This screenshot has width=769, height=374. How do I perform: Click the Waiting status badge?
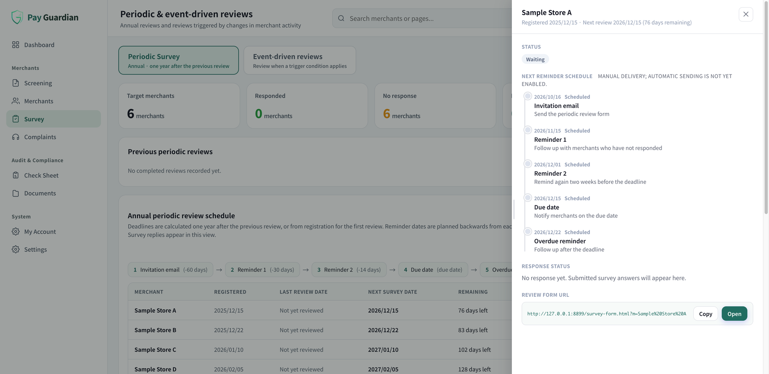(535, 59)
